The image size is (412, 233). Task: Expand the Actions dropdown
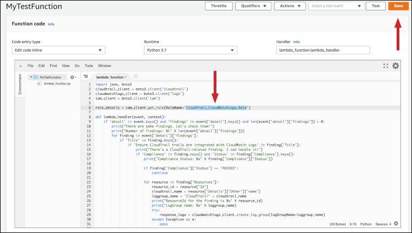click(x=290, y=6)
